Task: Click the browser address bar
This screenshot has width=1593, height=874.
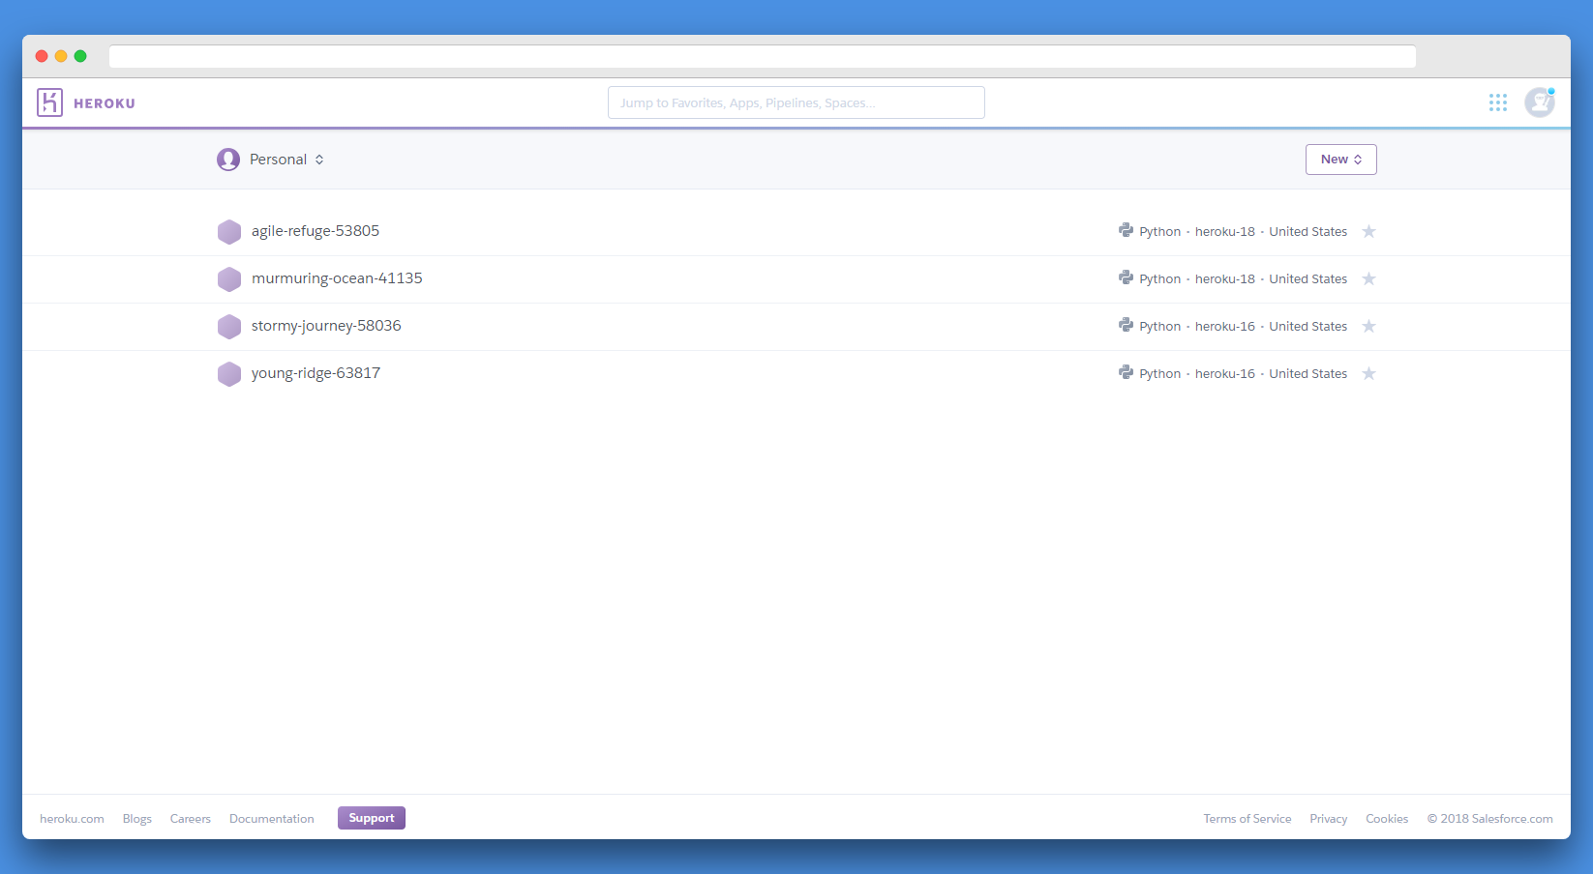Action: [762, 56]
